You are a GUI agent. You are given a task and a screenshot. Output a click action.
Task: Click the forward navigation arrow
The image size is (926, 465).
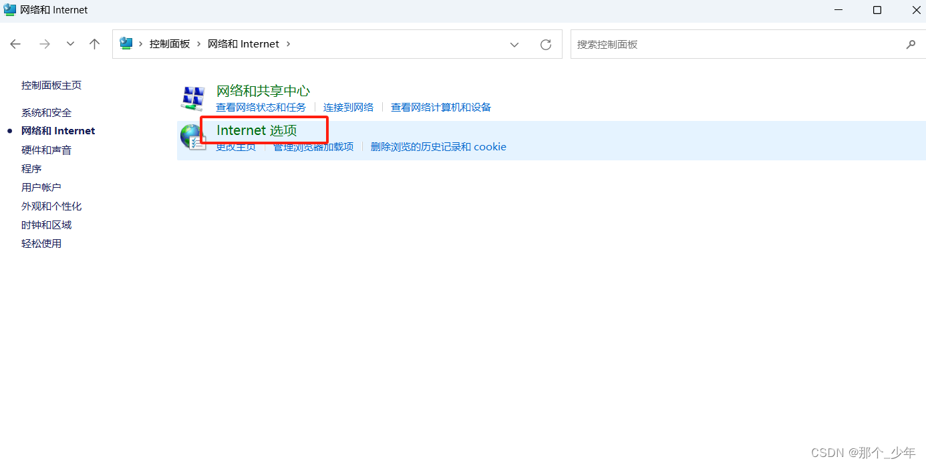click(x=45, y=44)
